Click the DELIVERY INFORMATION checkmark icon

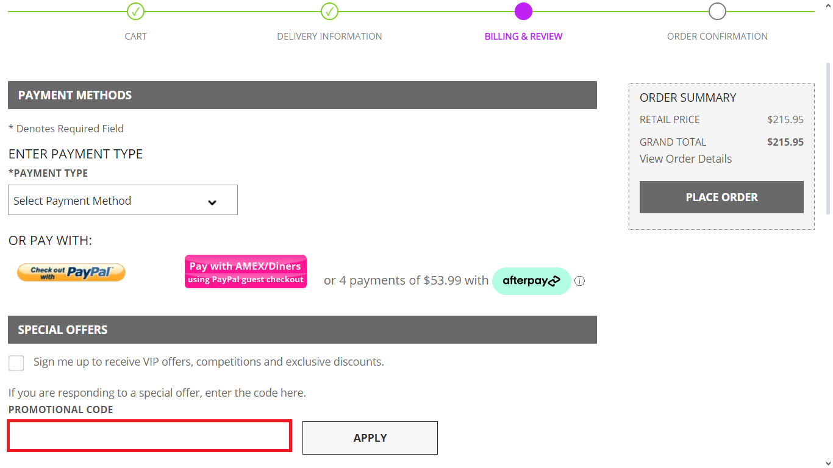click(329, 11)
